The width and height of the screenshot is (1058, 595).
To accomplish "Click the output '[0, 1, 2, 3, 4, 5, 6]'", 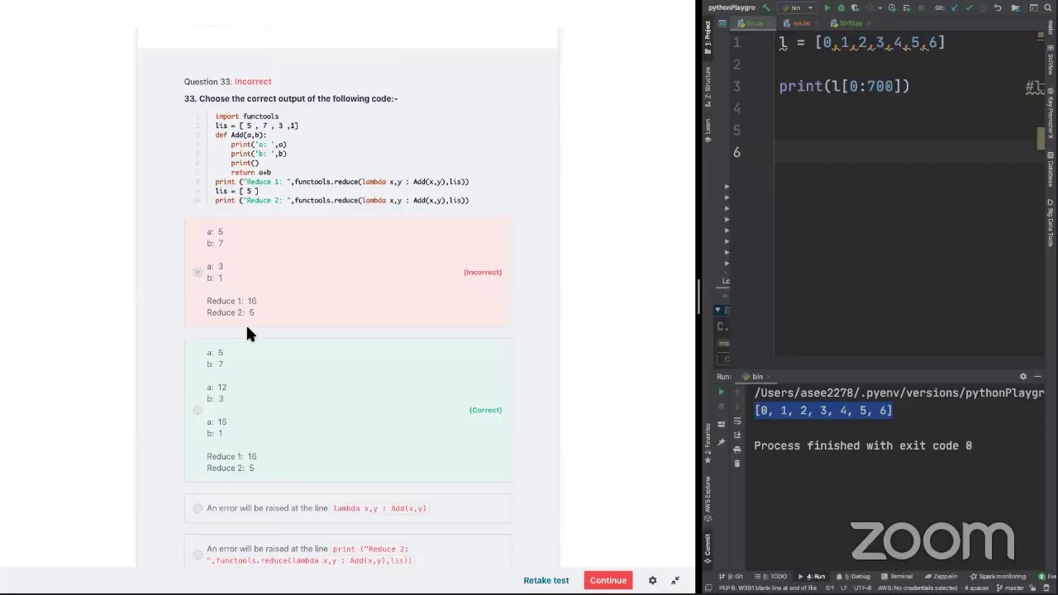I will tap(823, 411).
